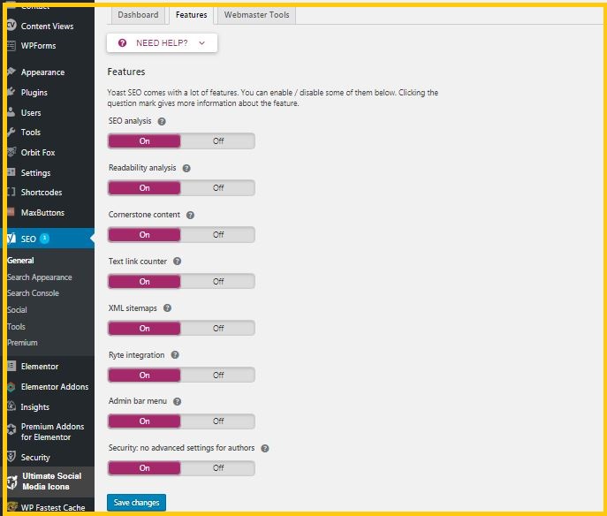Screen dimensions: 607x516
Task: Show Text link counter help info
Action: point(177,262)
